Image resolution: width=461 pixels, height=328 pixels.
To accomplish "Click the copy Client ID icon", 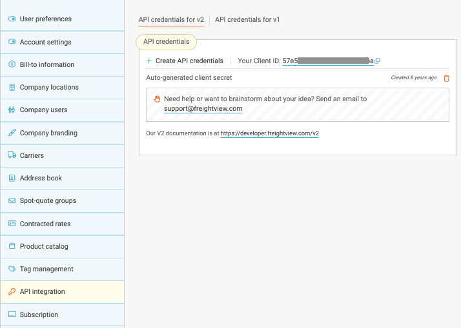I will [x=378, y=61].
